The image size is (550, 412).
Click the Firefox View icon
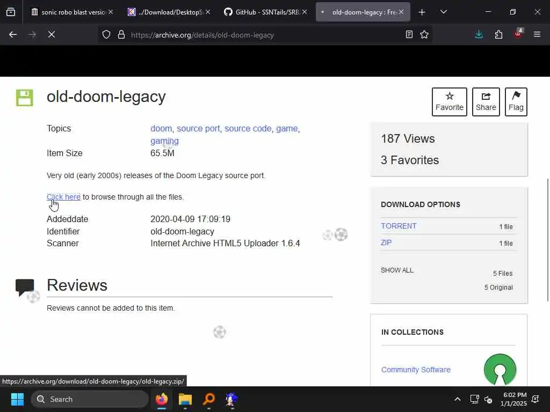pos(11,12)
